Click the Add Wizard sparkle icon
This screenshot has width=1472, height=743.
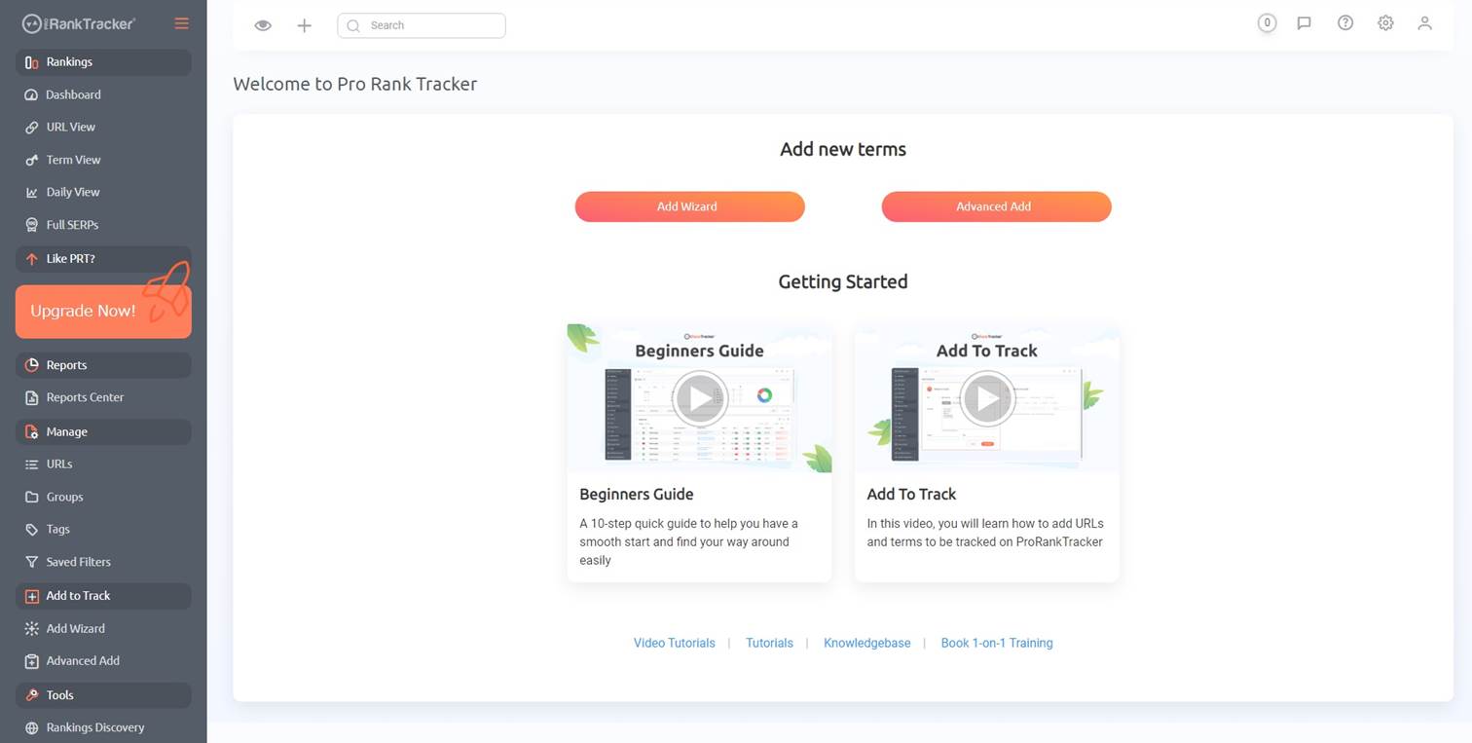click(x=32, y=629)
